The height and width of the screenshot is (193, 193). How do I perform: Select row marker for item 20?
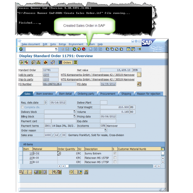click(21, 158)
